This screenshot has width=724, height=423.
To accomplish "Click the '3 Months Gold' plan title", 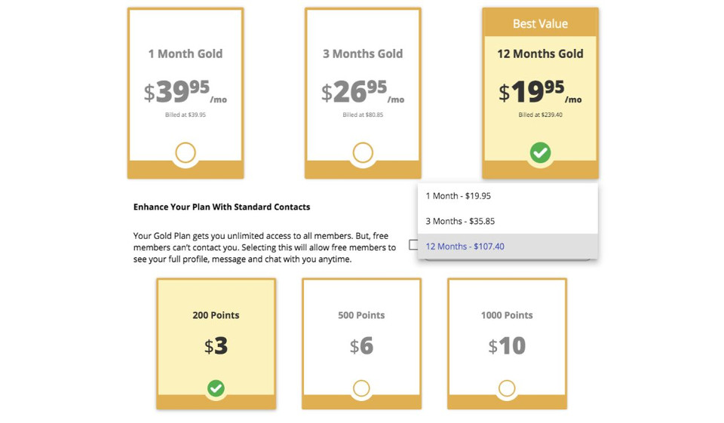I will click(363, 54).
